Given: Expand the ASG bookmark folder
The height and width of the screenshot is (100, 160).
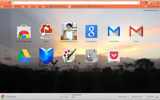Looking at the screenshot, I should coord(24,6).
